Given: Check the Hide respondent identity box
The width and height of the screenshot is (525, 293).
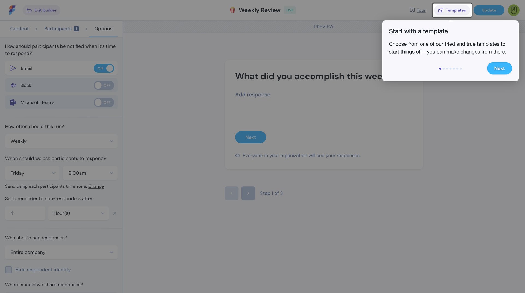Looking at the screenshot, I should pyautogui.click(x=8, y=269).
